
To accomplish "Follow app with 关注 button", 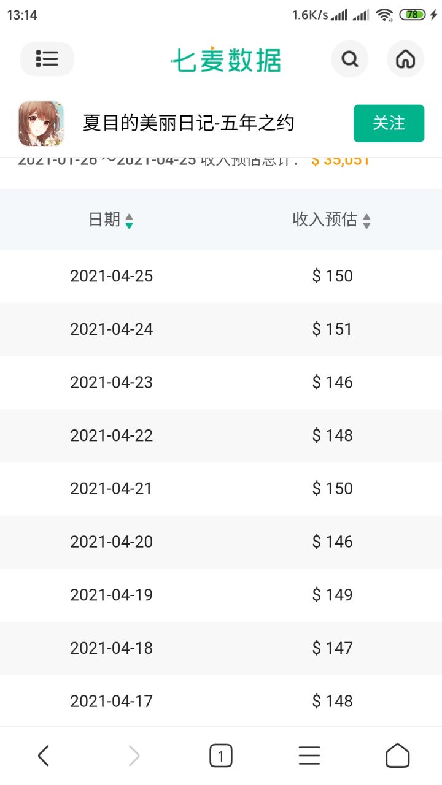I will point(389,123).
